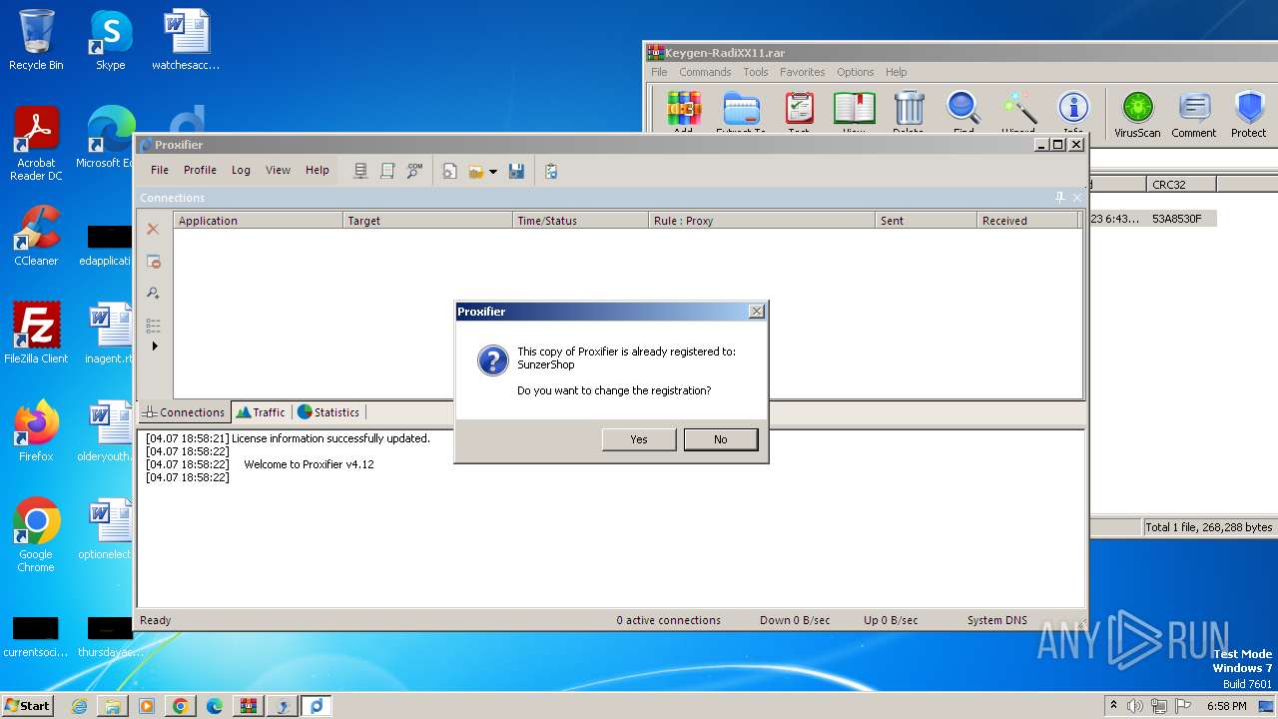The image size is (1278, 719).
Task: Open Google Chrome from the taskbar
Action: point(181,706)
